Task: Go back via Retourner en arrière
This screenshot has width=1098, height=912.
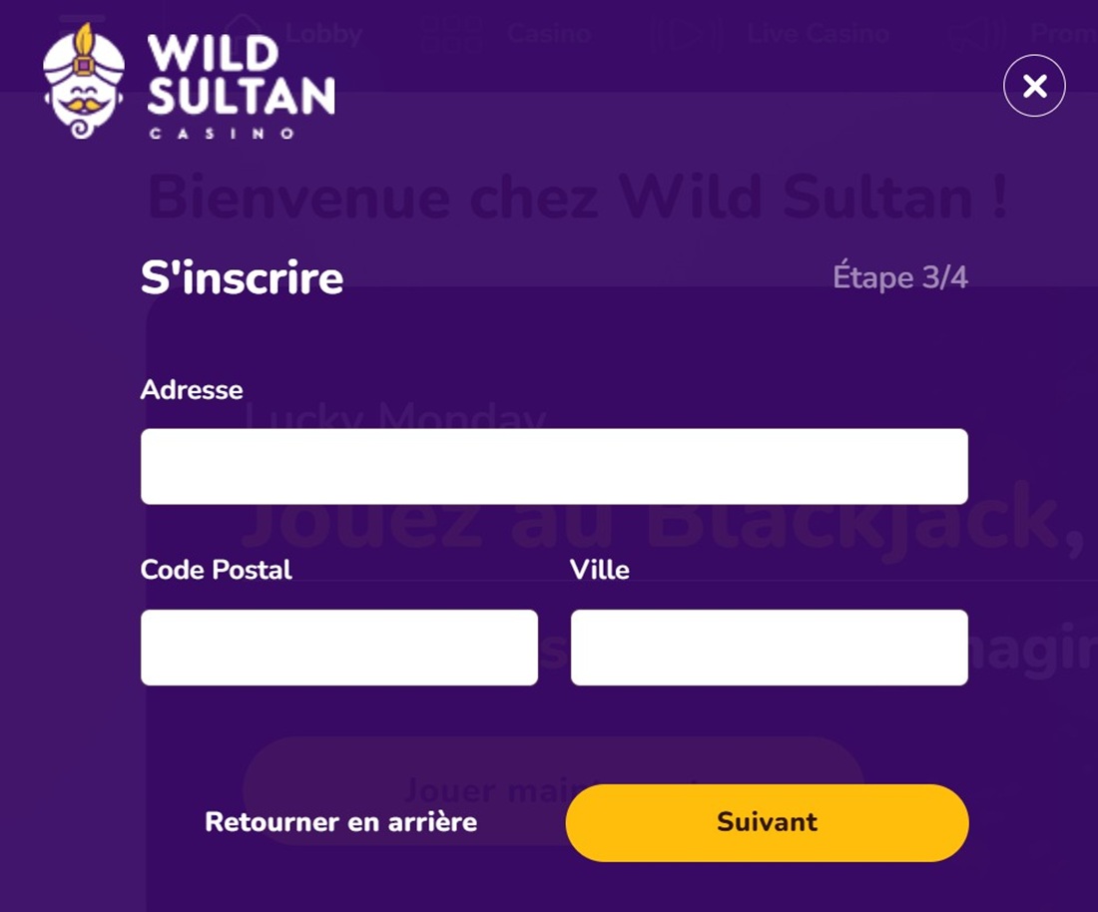Action: 341,822
